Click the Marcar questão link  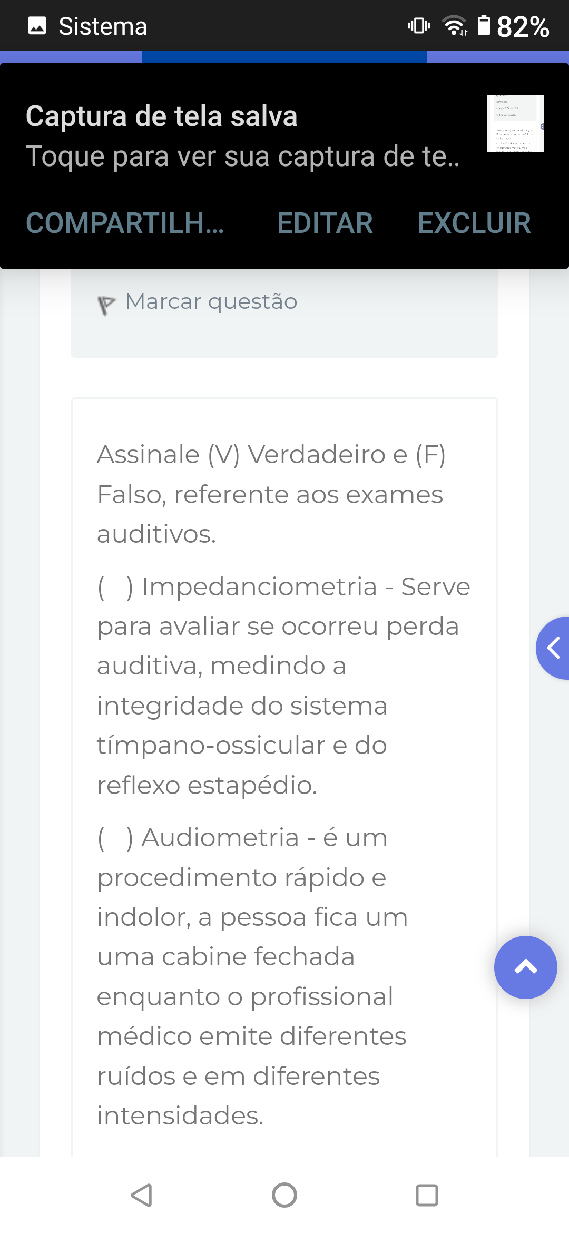[x=211, y=302]
